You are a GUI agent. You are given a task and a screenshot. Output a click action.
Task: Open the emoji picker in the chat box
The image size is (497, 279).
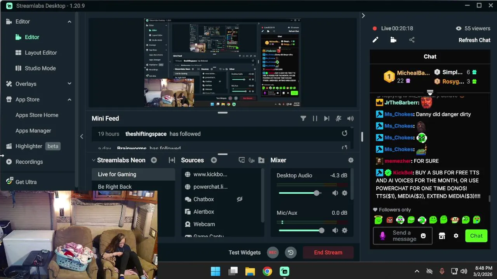coord(423,236)
